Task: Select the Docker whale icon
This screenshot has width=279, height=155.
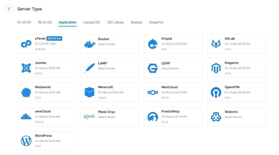Action: (89, 44)
